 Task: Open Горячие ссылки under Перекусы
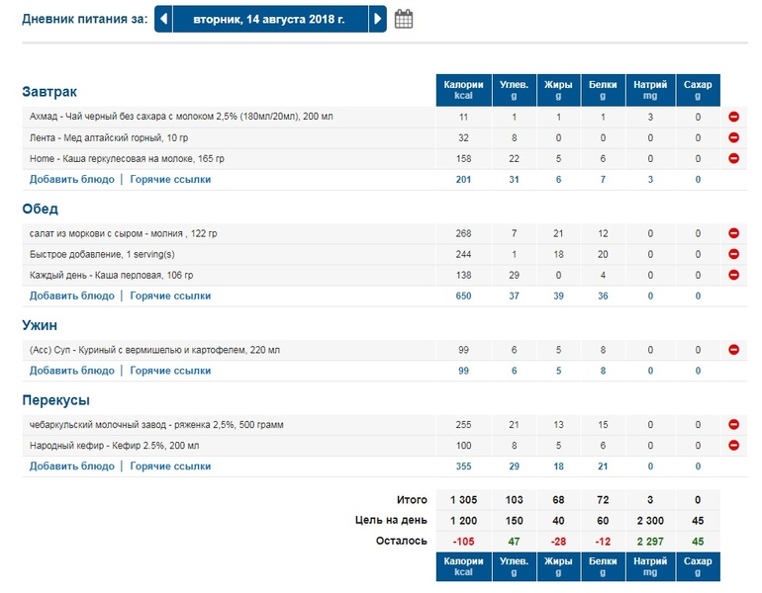(170, 466)
